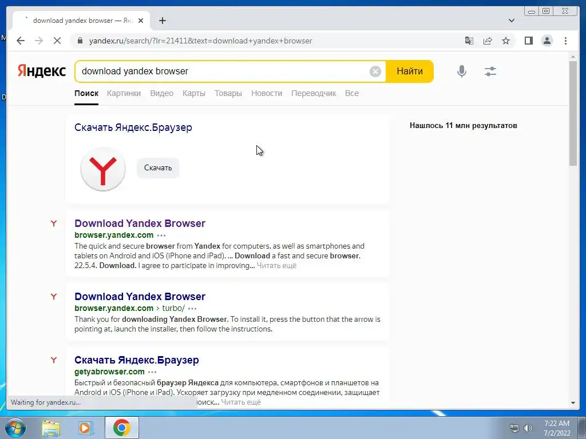
Task: Open the Google Translate page icon
Action: coord(469,41)
